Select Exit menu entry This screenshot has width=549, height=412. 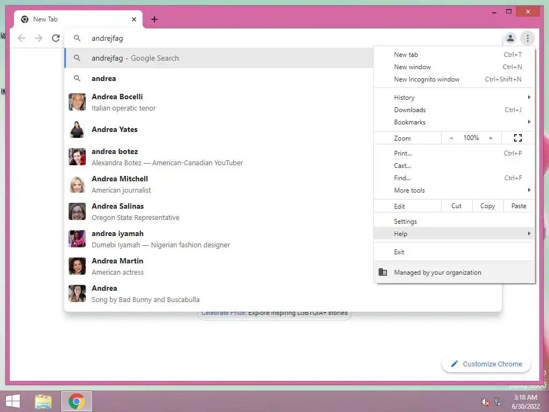(x=454, y=252)
